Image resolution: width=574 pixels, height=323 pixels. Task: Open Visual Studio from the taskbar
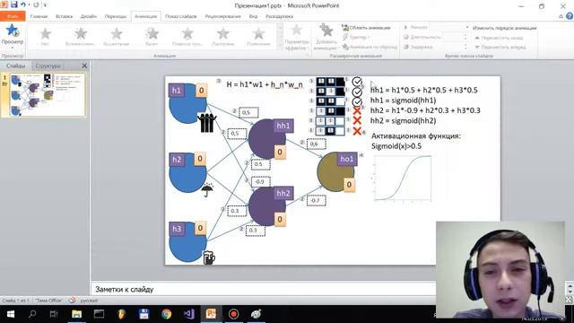point(189,314)
